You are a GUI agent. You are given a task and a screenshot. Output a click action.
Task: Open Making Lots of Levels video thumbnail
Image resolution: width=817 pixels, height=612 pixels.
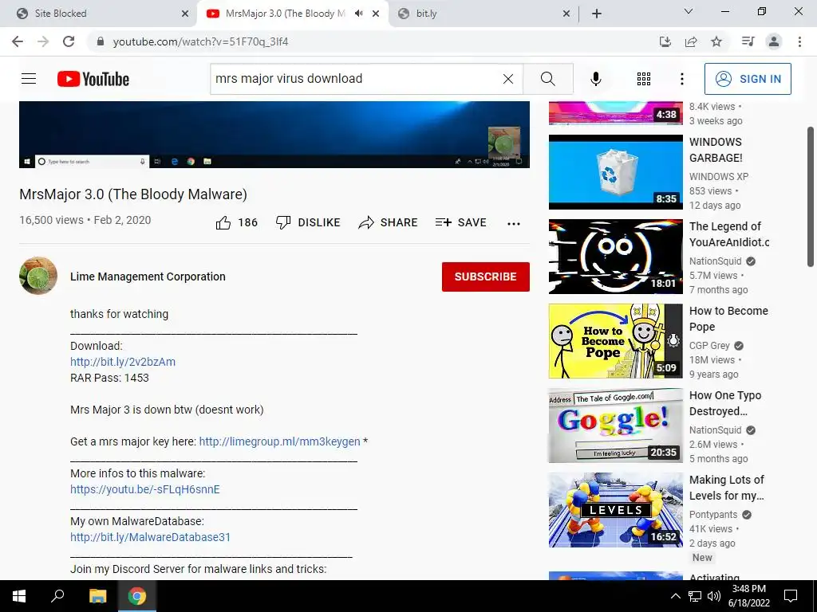[615, 510]
